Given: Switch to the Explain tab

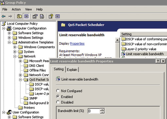Looking at the screenshot, I should pyautogui.click(x=72, y=70).
